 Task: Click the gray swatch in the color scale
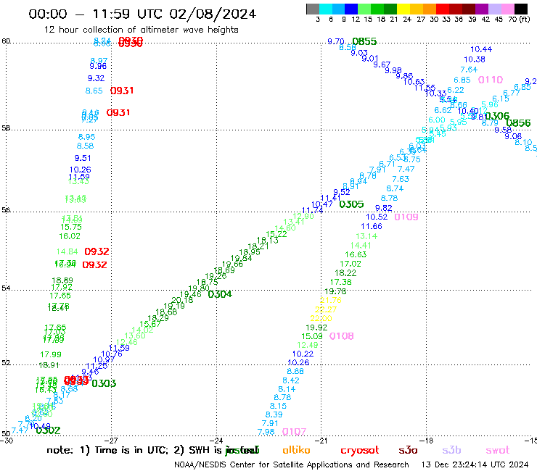pos(313,9)
